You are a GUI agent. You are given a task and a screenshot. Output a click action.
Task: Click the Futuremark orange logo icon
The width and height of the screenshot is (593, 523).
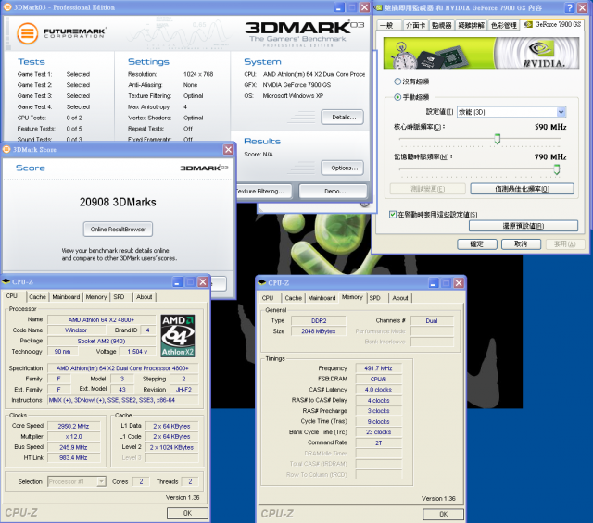27,33
